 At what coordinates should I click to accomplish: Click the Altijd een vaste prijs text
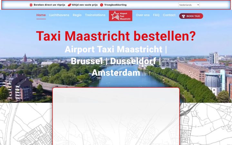(x=85, y=5)
